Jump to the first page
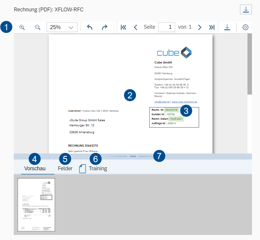Viewport: 260px width, 240px height. pyautogui.click(x=123, y=27)
